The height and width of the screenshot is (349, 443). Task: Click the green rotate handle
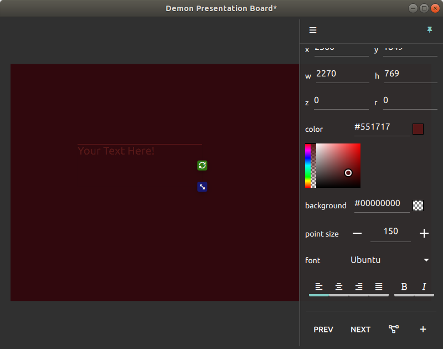point(202,166)
